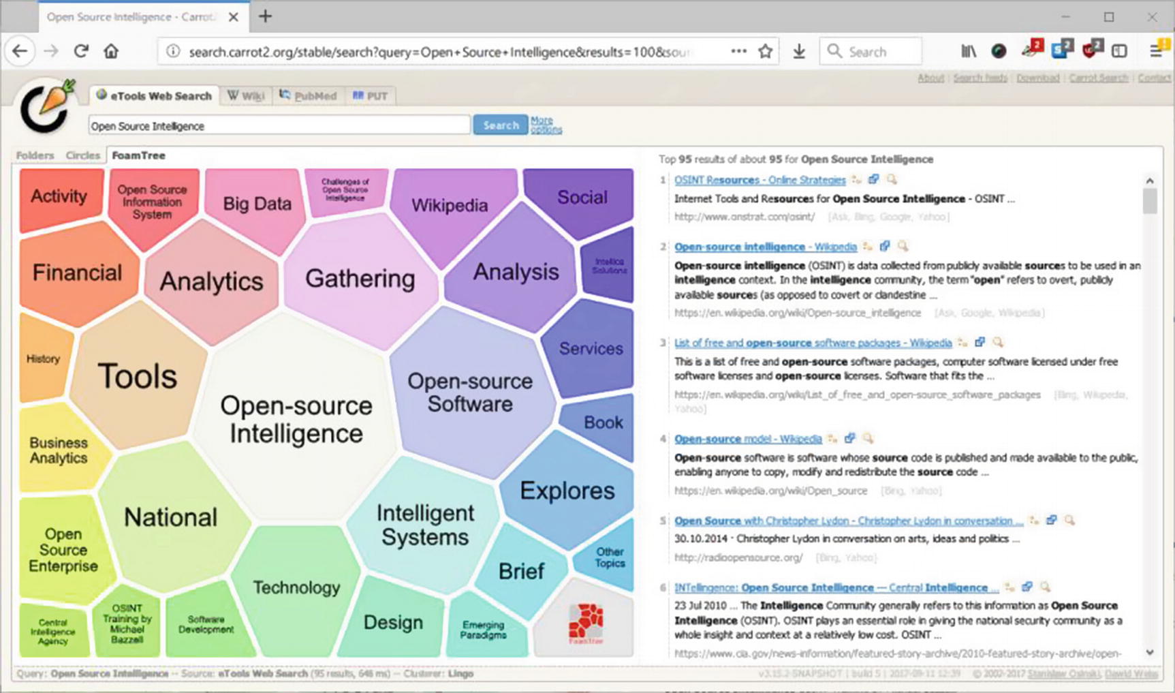The height and width of the screenshot is (693, 1175).
Task: Toggle the browser sidebar icon
Action: click(1119, 51)
